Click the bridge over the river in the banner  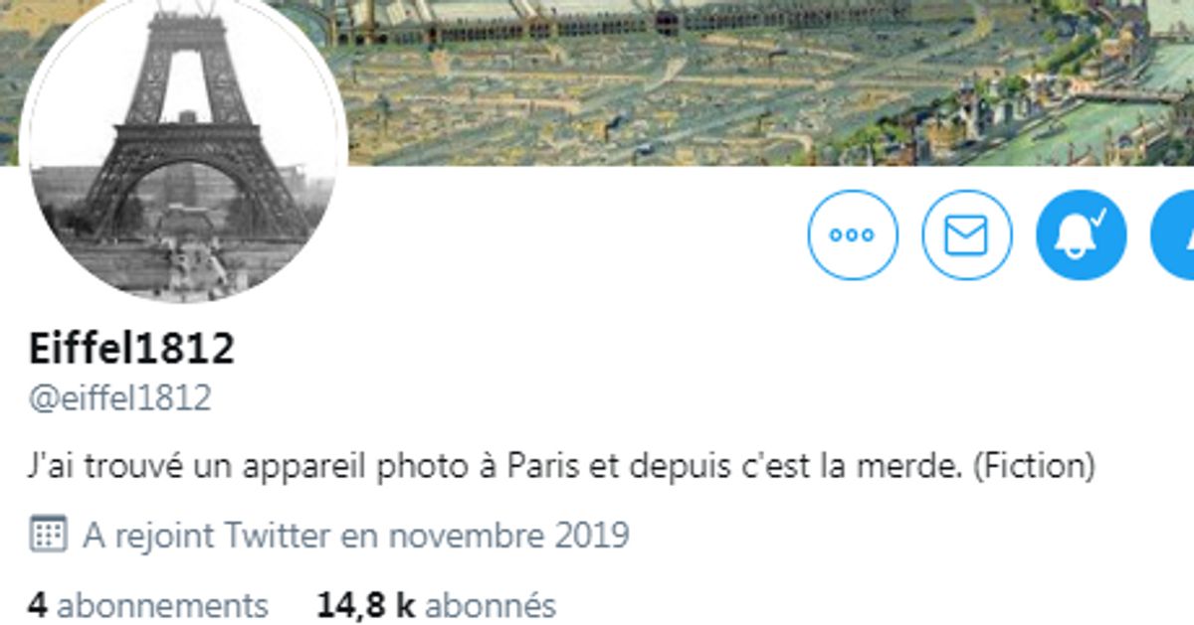pos(1124,96)
